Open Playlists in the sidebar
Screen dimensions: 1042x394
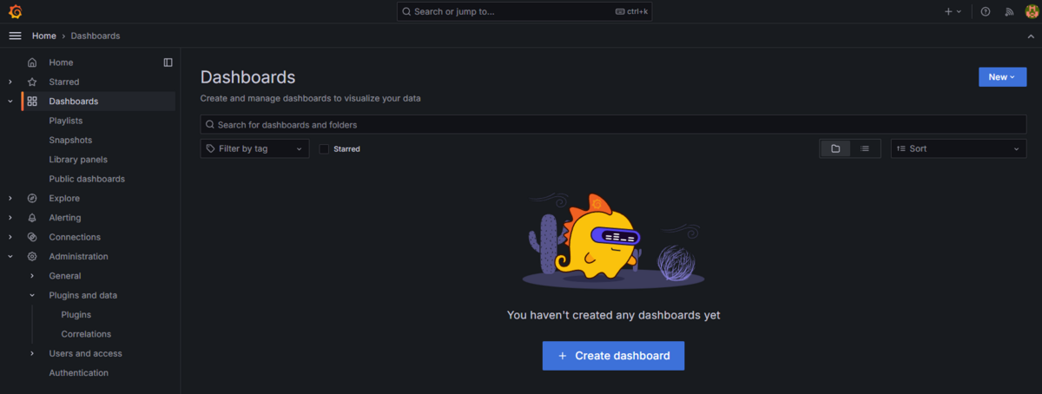pyautogui.click(x=66, y=121)
